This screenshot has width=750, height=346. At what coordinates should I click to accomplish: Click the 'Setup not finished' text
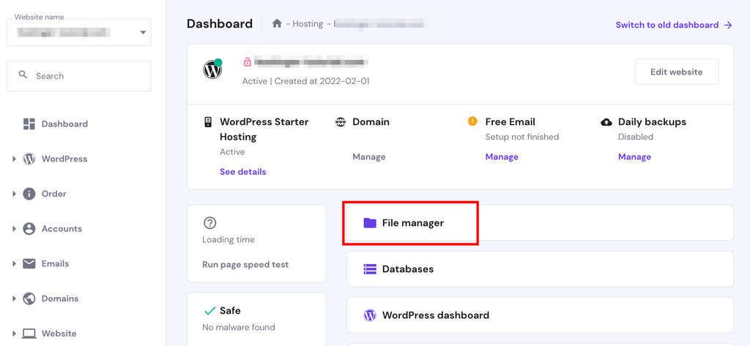[521, 137]
